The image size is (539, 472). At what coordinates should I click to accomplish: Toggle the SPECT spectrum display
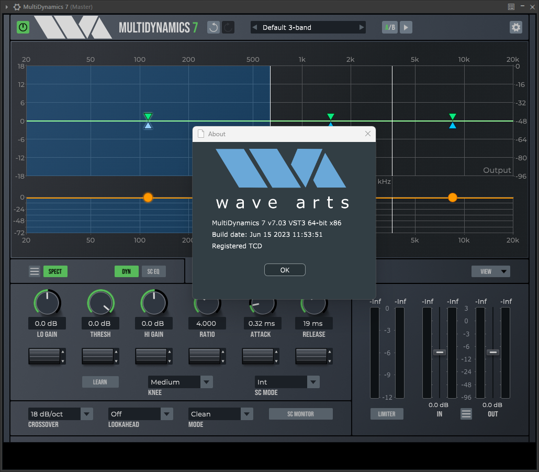(x=55, y=271)
